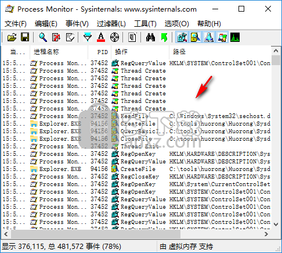Toggle the Capture magnifier icon
Screen dimensions: 282x253
(43, 37)
